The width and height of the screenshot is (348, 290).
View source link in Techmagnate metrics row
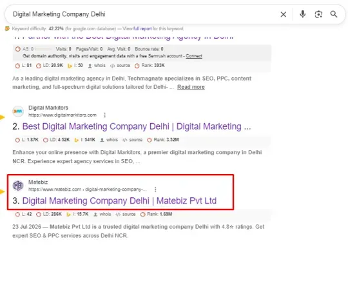pyautogui.click(x=120, y=66)
